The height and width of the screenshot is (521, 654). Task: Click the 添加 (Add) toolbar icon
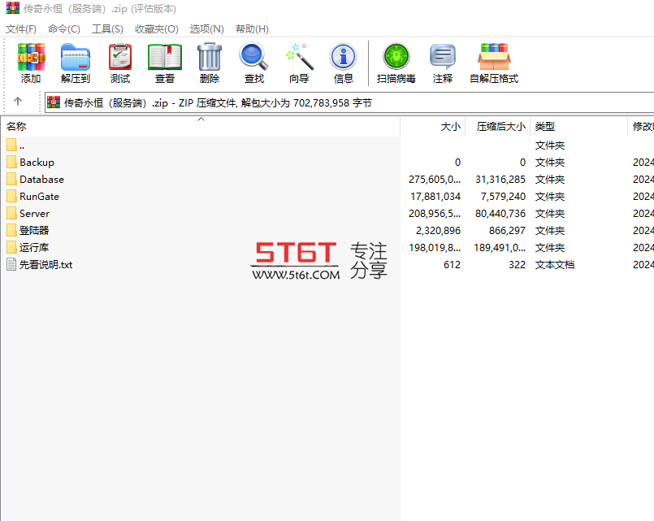[x=31, y=63]
